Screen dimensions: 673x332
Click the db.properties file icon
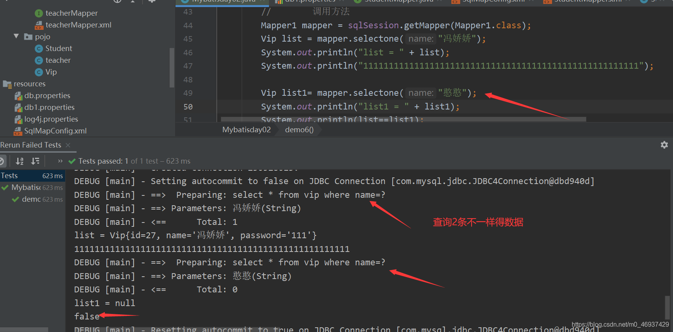(x=18, y=96)
